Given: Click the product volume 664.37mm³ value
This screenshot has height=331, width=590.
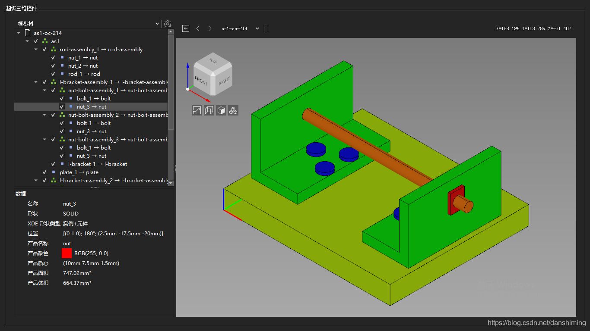Looking at the screenshot, I should click(77, 283).
